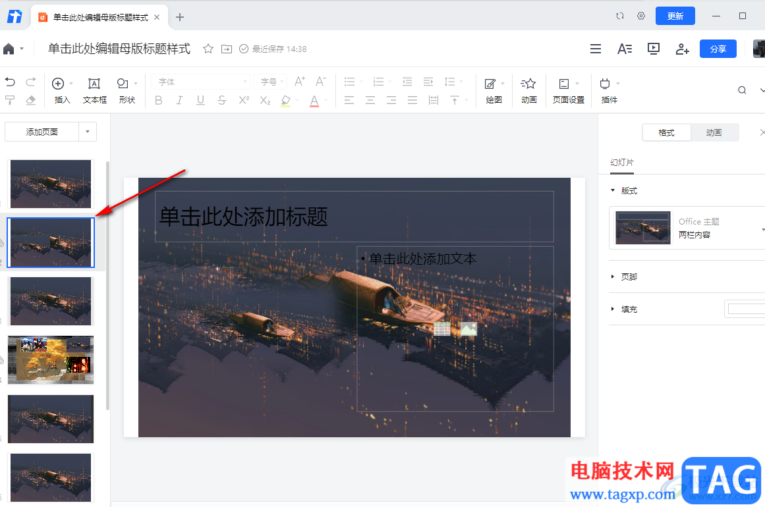Toggle italic formatting
The image size is (765, 507).
click(x=179, y=101)
